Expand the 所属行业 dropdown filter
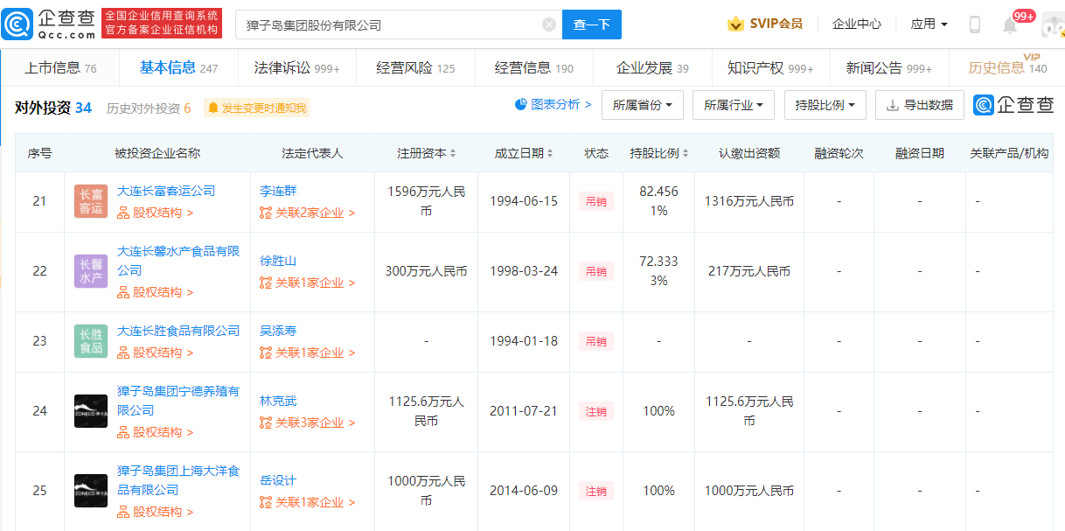Viewport: 1065px width, 531px height. pos(733,105)
